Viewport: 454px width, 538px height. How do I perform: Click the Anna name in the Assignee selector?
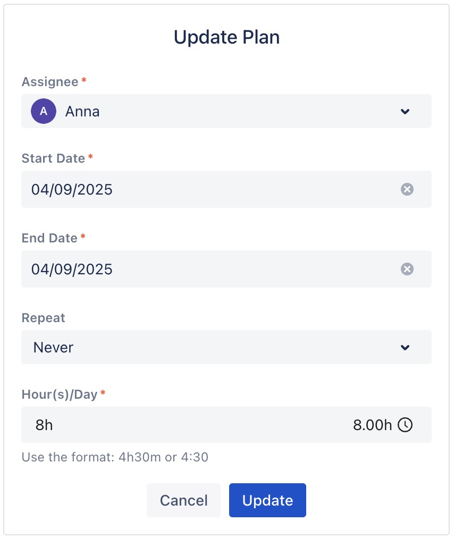(x=82, y=112)
